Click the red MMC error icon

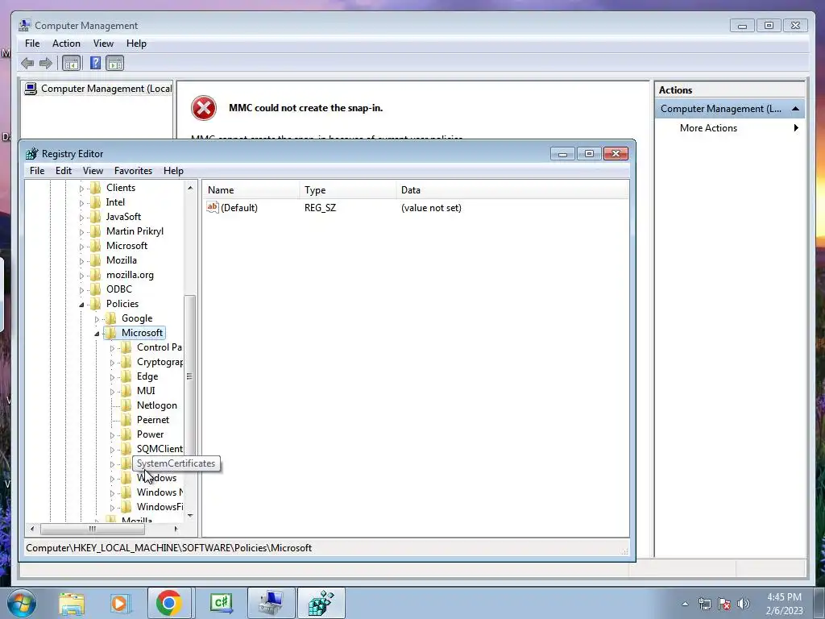click(204, 108)
